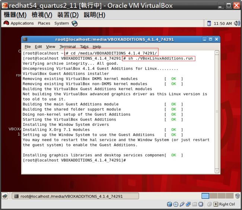Open the GNOME trash applet
Viewport: 242px width, 210px height.
point(237,196)
